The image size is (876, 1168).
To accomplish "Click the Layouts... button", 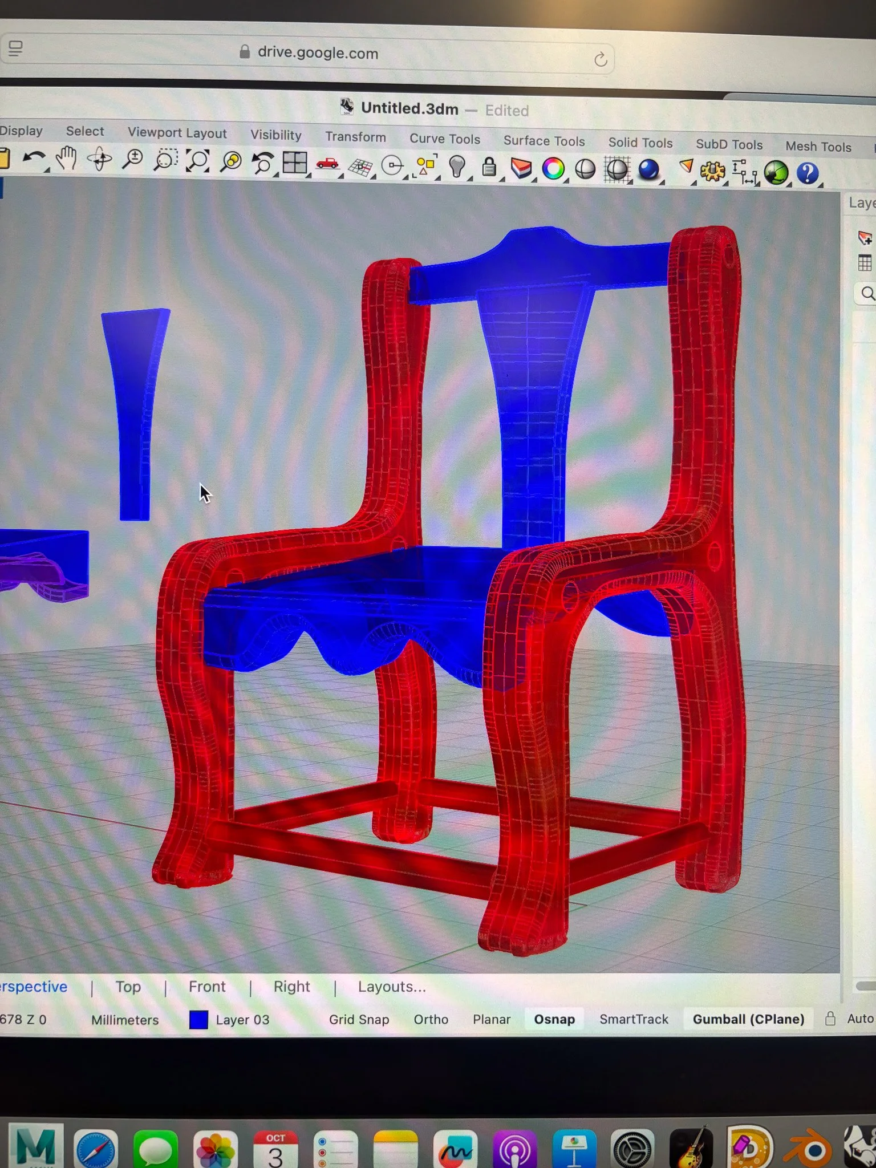I will [x=392, y=987].
